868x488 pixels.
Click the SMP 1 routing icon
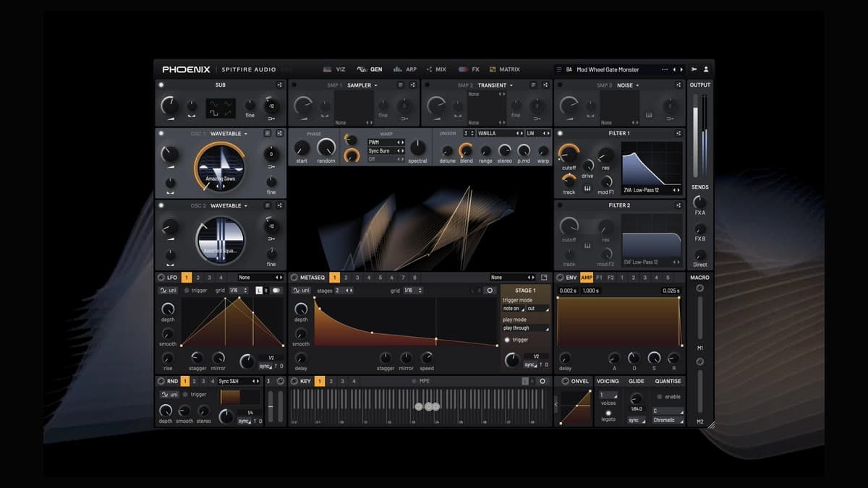412,85
